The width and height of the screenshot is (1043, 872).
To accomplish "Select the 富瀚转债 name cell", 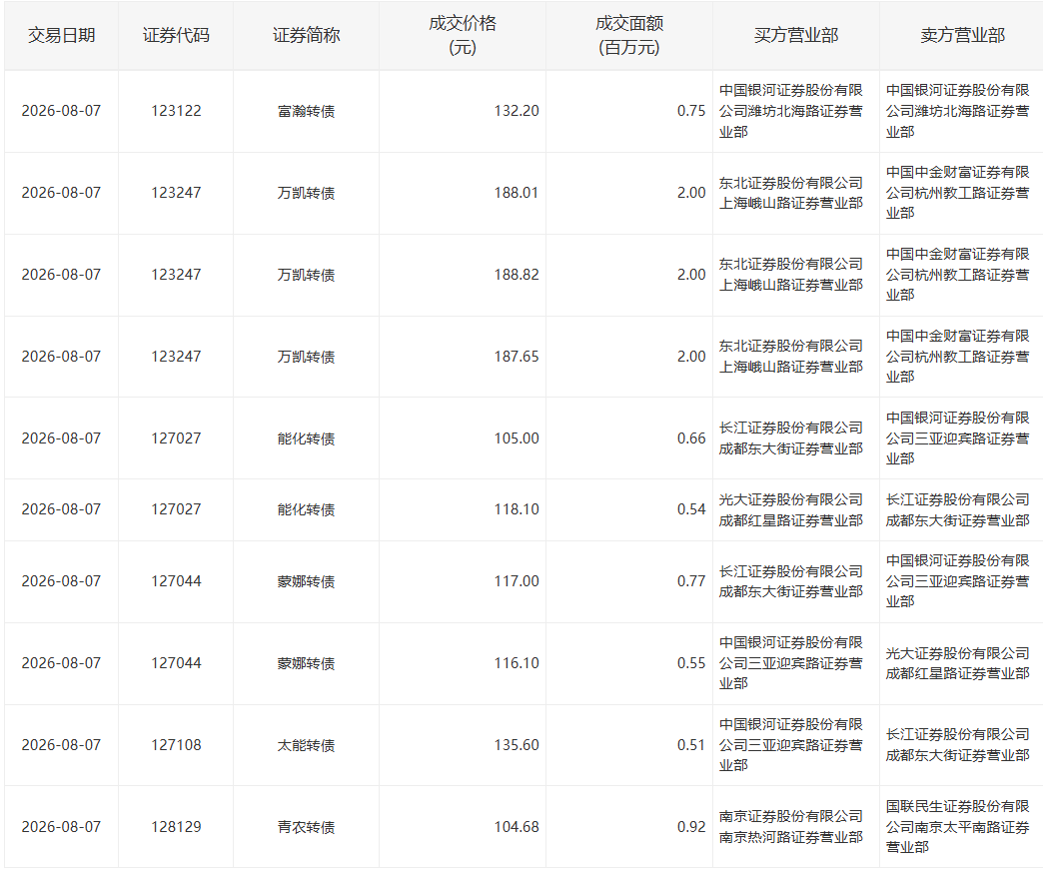I will pyautogui.click(x=306, y=111).
